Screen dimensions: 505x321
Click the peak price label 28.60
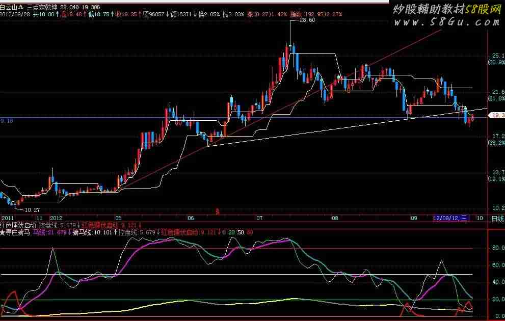[307, 20]
